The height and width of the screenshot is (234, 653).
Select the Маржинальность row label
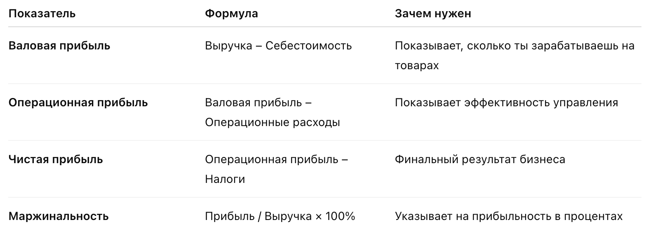[59, 216]
